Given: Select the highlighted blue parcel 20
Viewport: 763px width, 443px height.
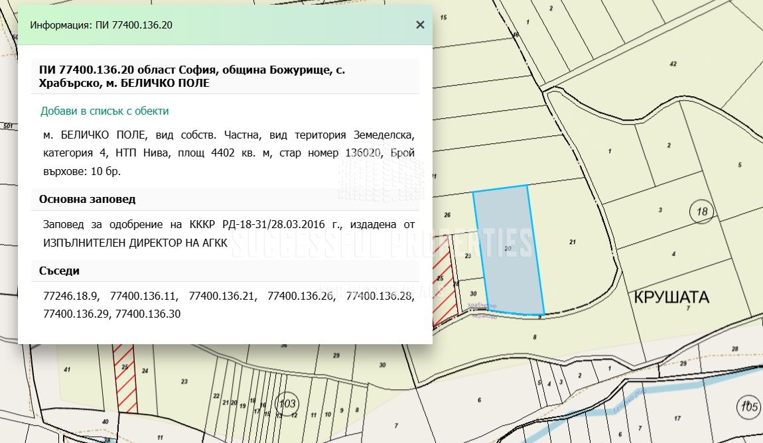Looking at the screenshot, I should (x=508, y=249).
